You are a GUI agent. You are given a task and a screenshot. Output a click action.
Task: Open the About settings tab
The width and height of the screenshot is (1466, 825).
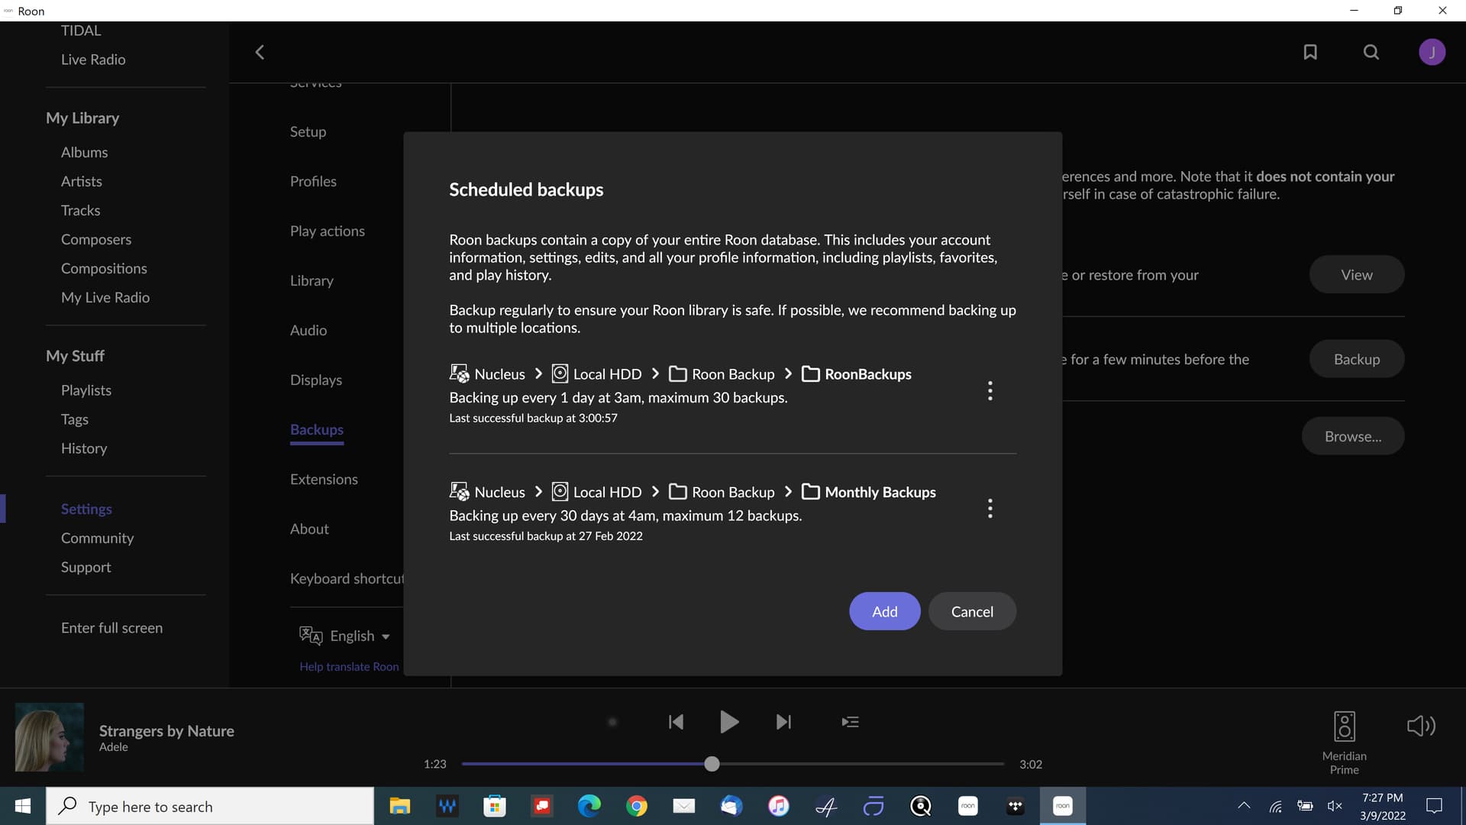[x=309, y=529]
